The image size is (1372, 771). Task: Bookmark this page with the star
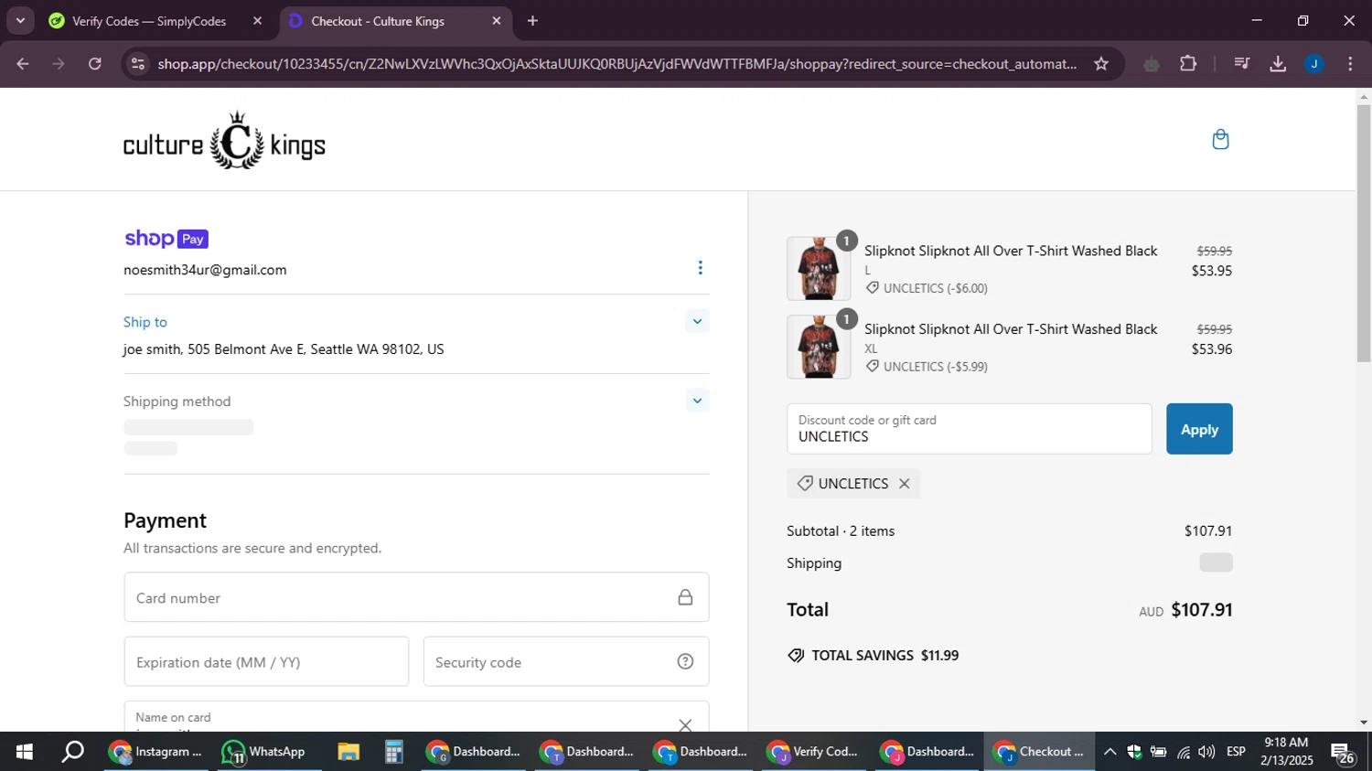(1101, 64)
